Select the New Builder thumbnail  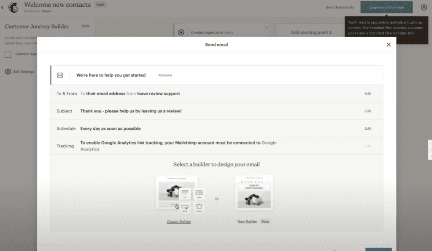(254, 193)
